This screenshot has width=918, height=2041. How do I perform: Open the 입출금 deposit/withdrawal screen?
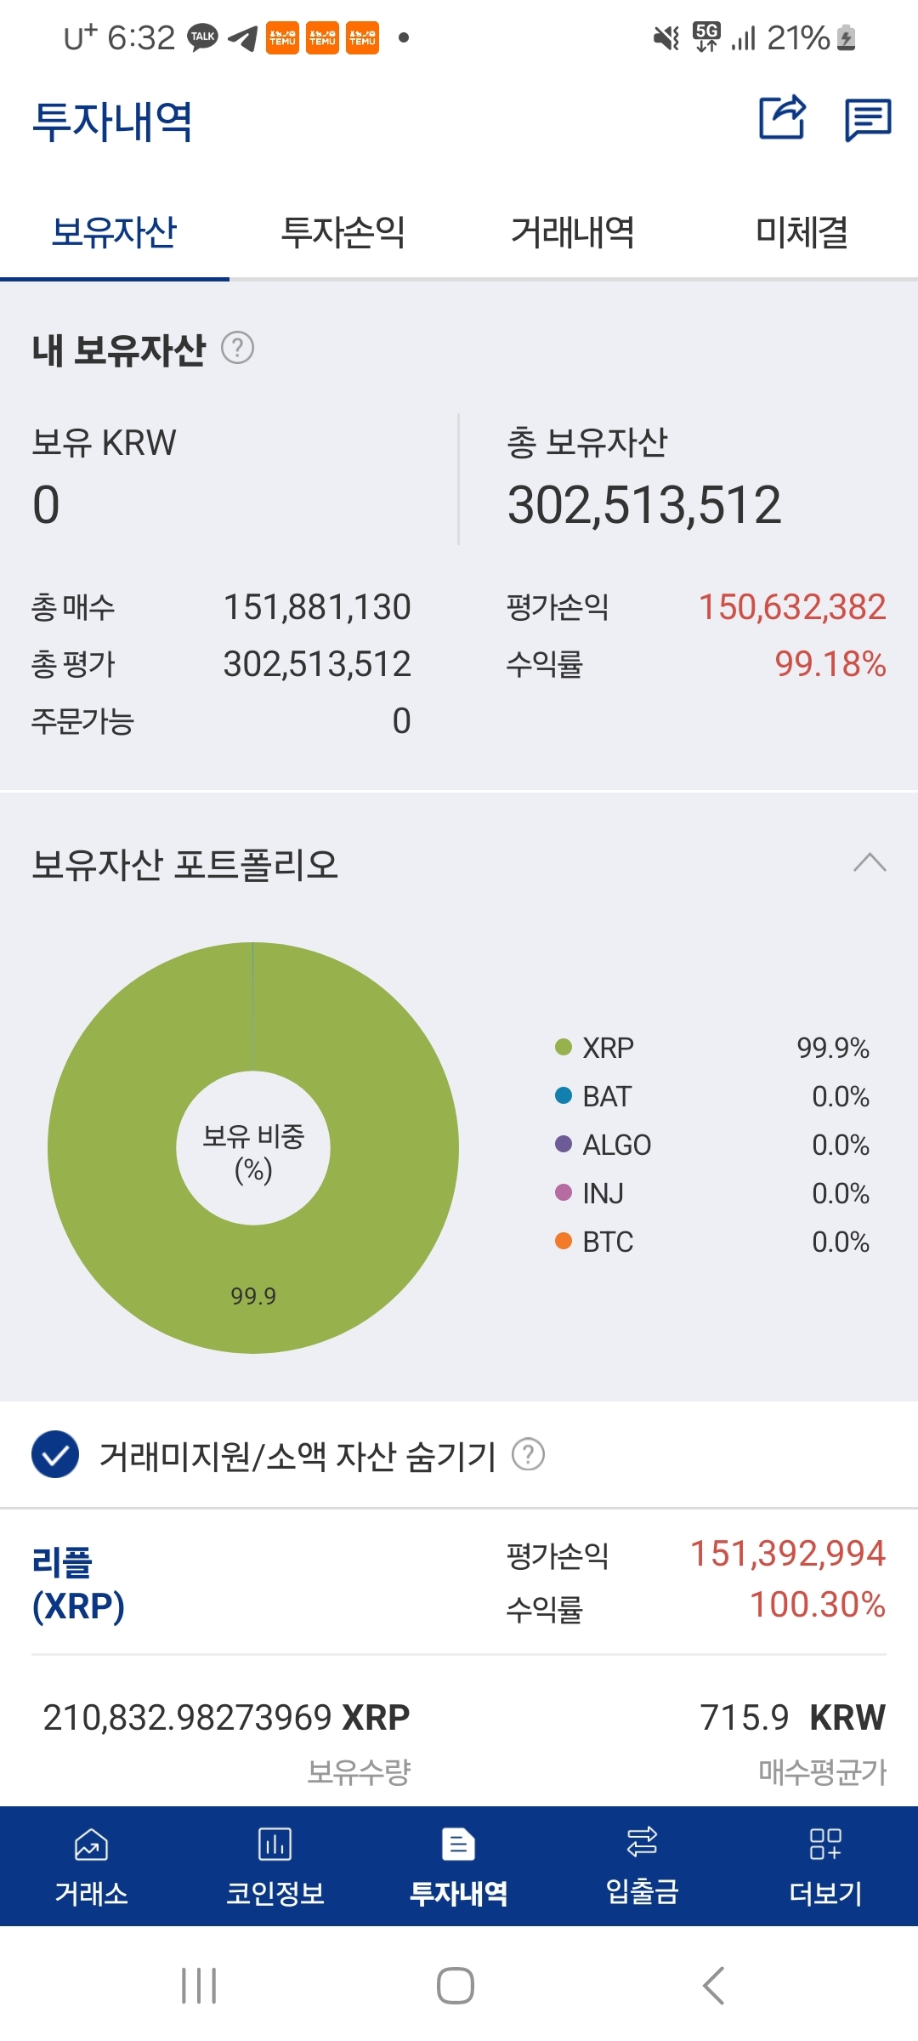pyautogui.click(x=642, y=1867)
